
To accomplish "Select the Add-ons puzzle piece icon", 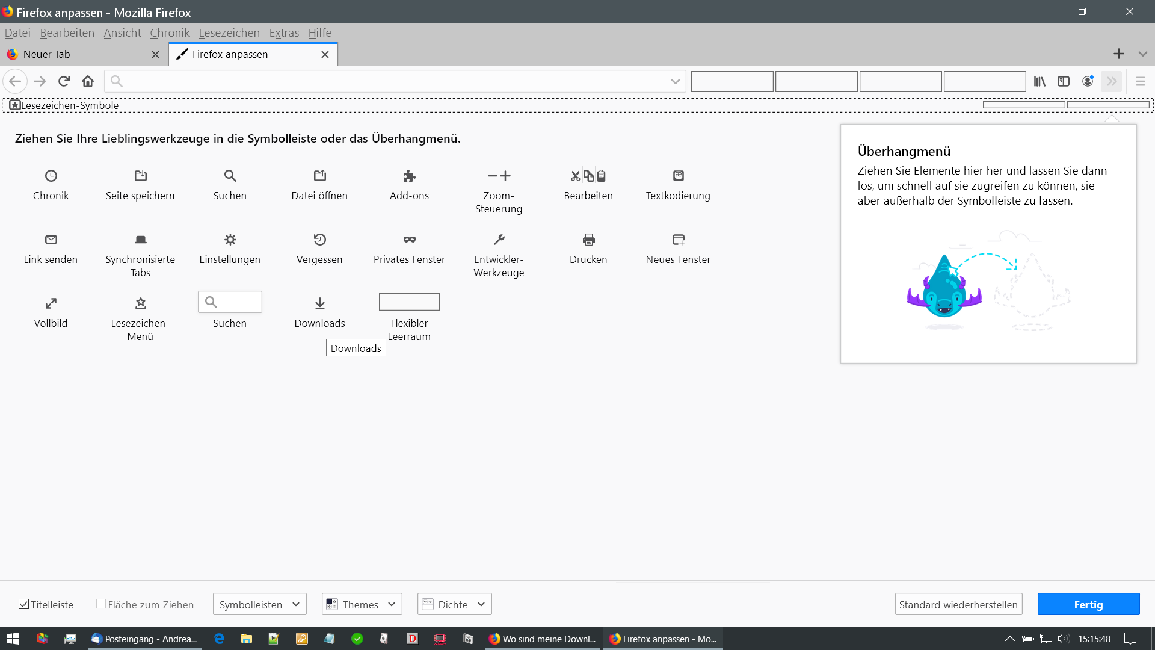I will [409, 176].
